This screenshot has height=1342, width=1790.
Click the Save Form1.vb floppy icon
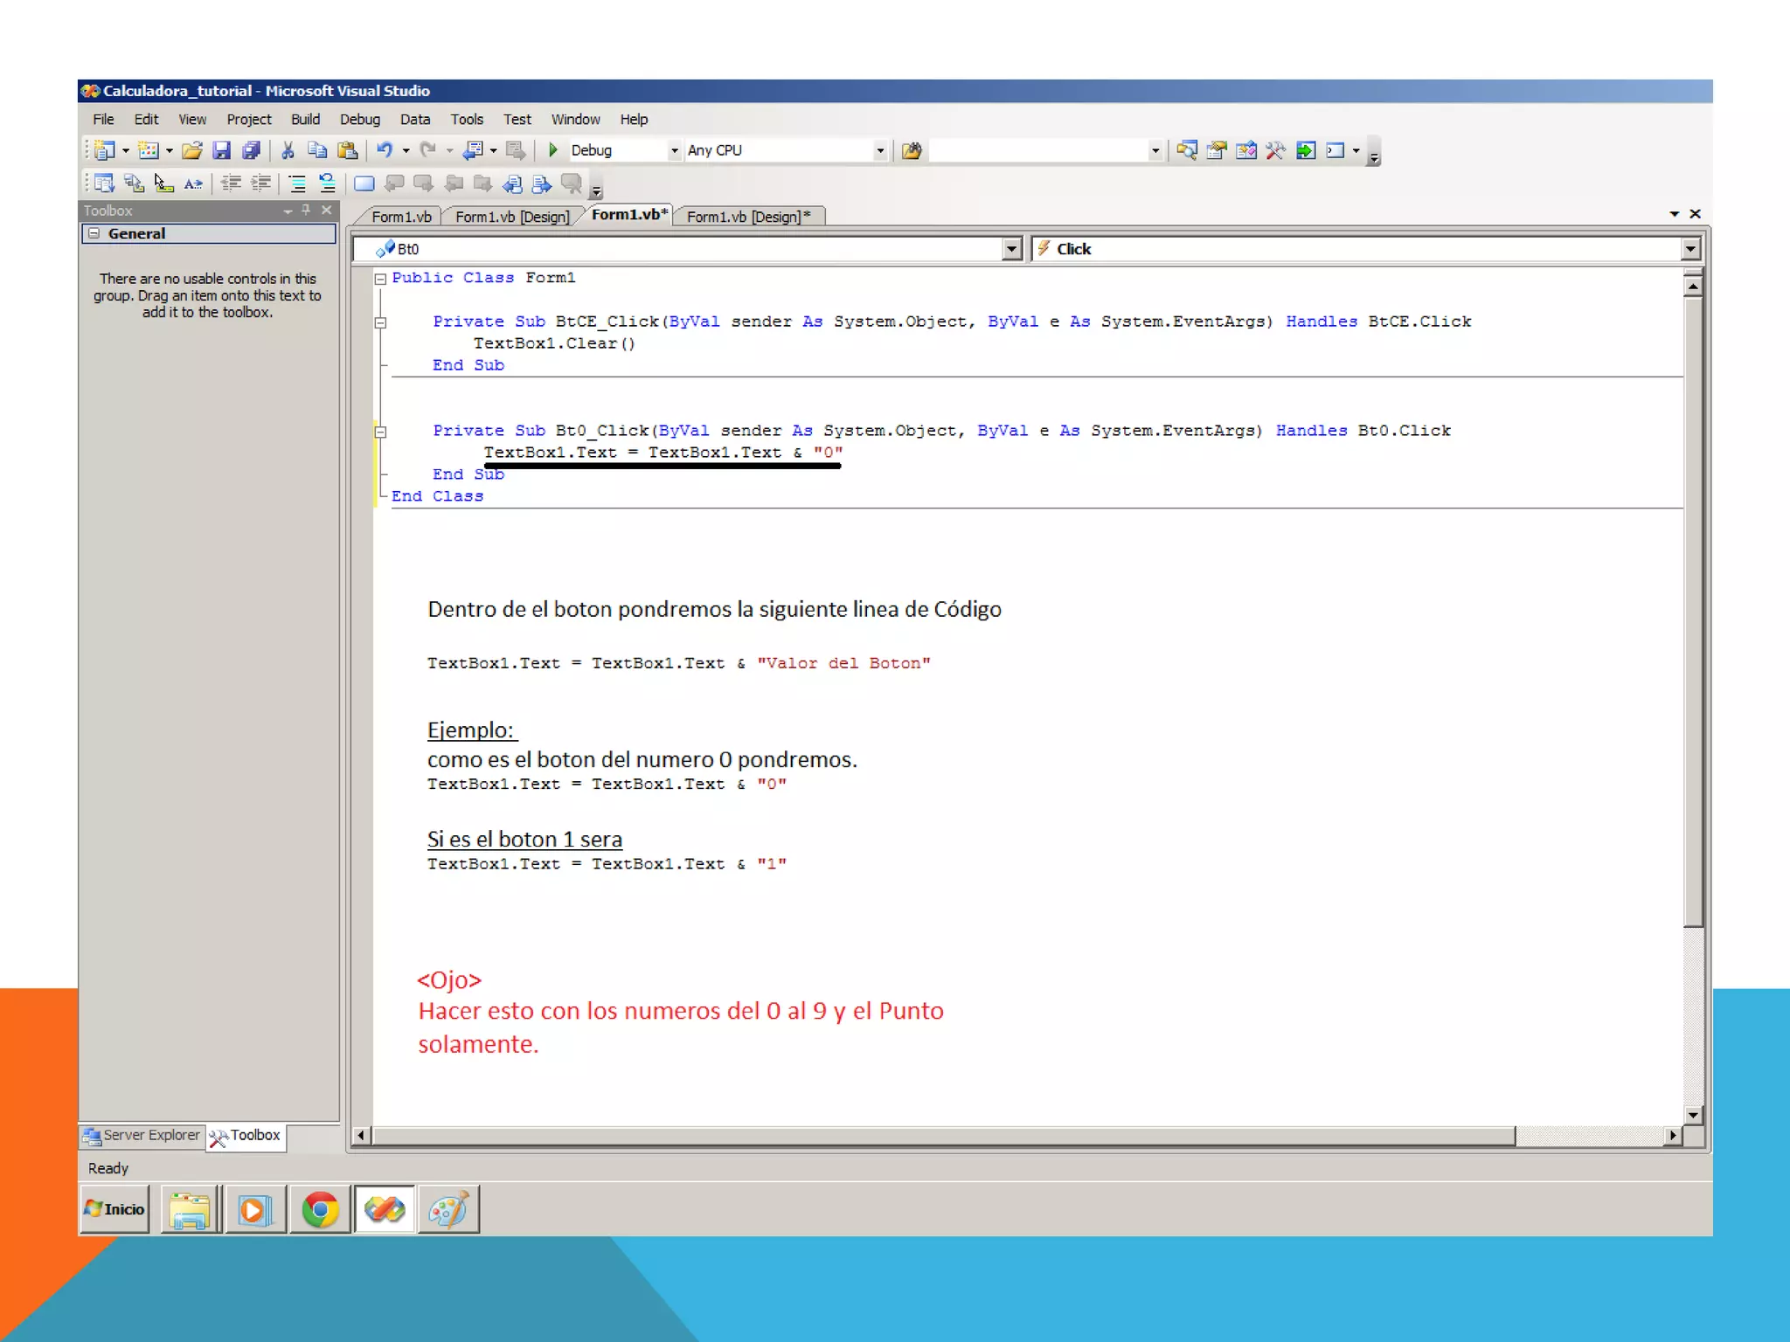click(x=222, y=150)
